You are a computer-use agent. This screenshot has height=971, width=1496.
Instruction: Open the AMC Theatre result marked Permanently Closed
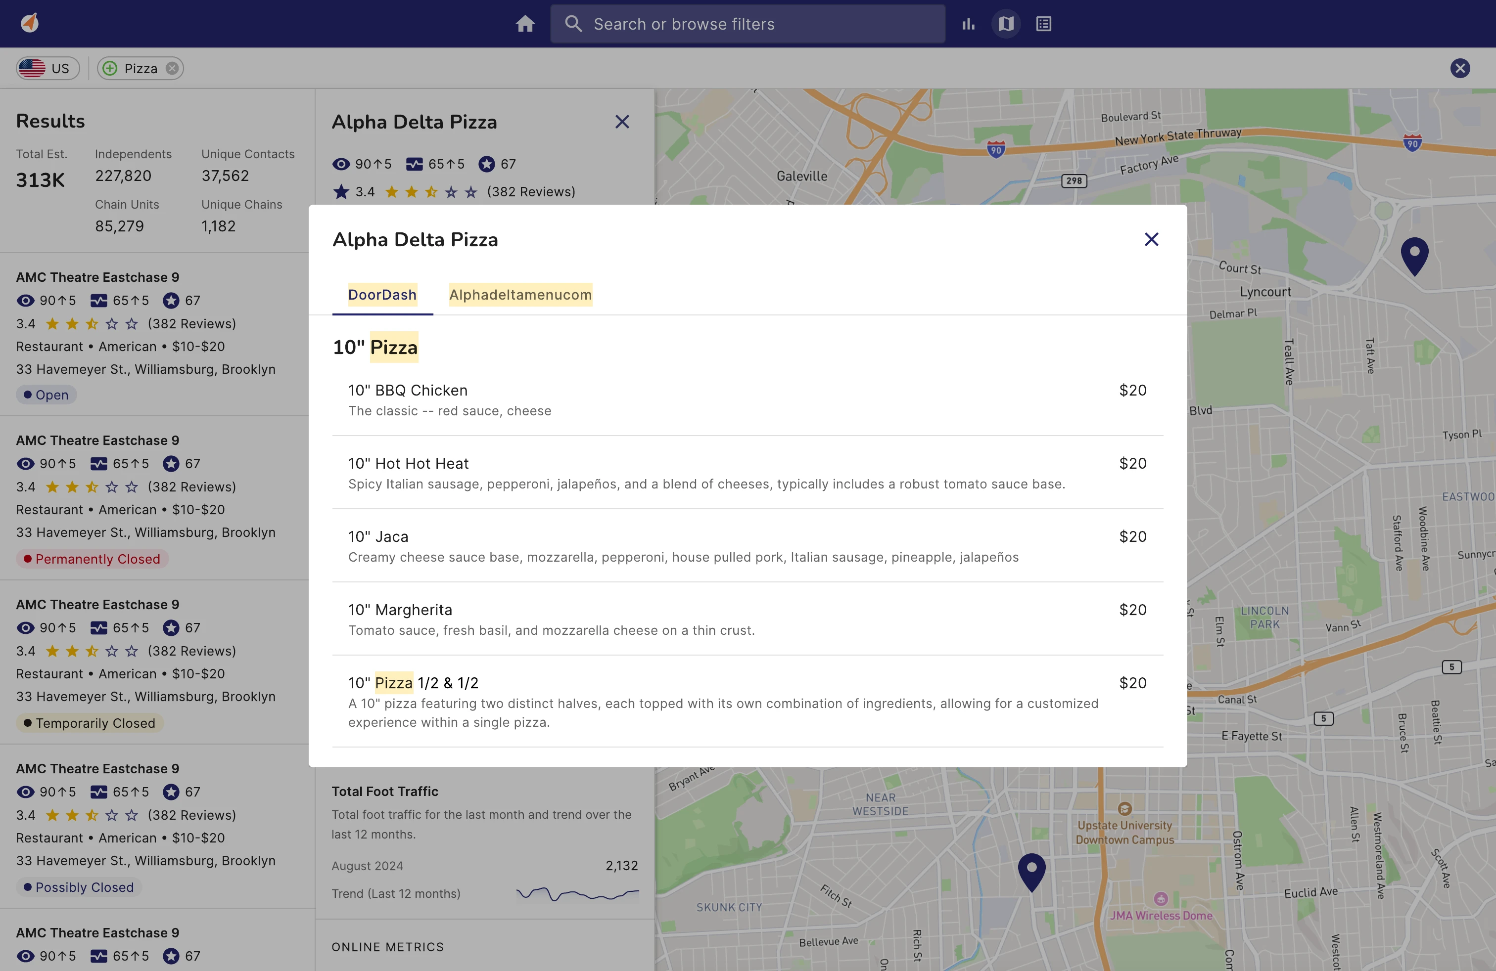pos(154,498)
